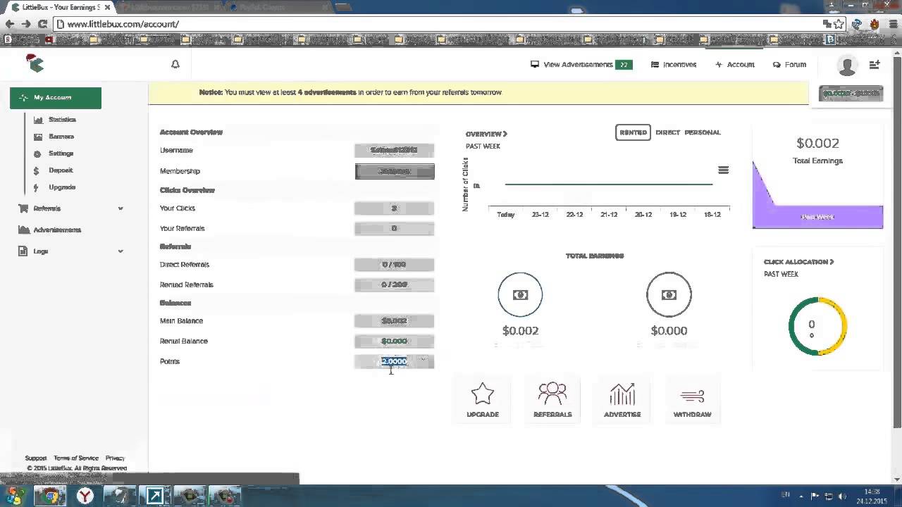Select My Account in sidebar
This screenshot has height=507, width=902.
56,98
